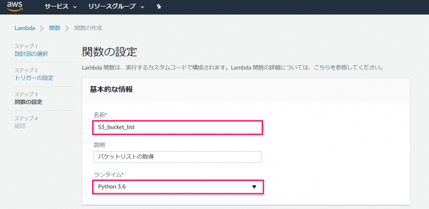Select the 確認 step label

coord(20,127)
